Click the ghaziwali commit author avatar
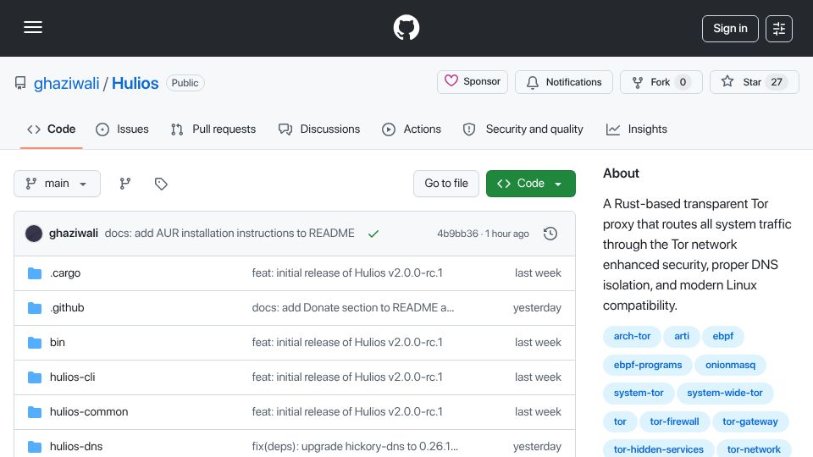The image size is (813, 457). tap(34, 234)
